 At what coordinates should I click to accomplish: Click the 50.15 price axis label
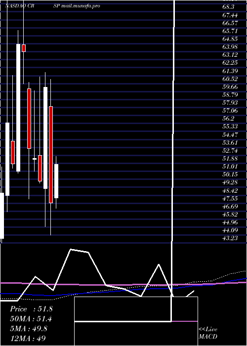(230, 174)
